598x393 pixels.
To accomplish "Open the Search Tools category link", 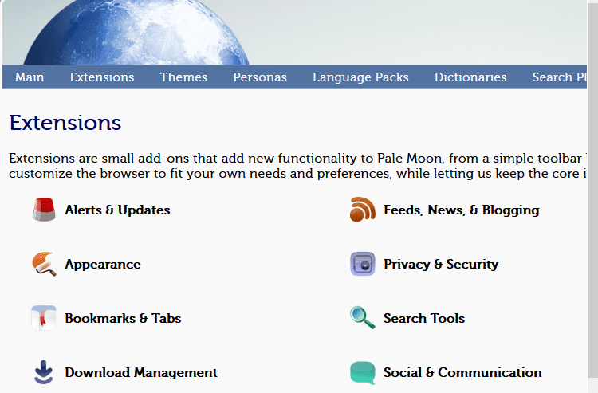I will 424,318.
